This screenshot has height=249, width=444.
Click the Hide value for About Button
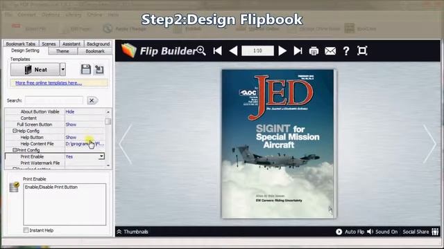(70, 112)
